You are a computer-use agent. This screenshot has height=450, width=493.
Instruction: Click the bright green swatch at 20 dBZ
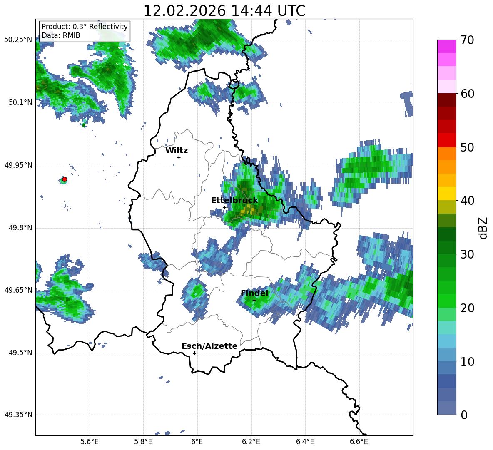(x=446, y=301)
